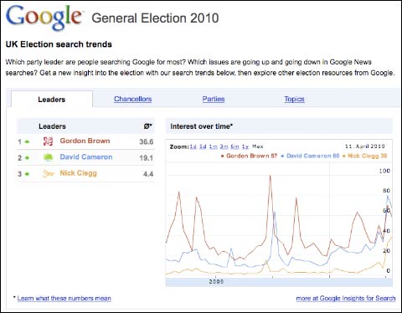Click the Gordon Brown name in leaders list
The width and height of the screenshot is (402, 313).
85,141
